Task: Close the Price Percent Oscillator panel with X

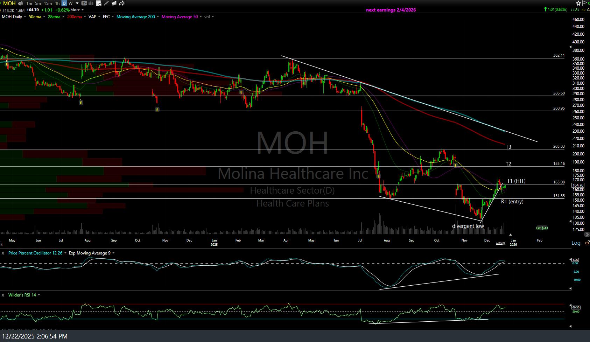Action: tap(3, 253)
